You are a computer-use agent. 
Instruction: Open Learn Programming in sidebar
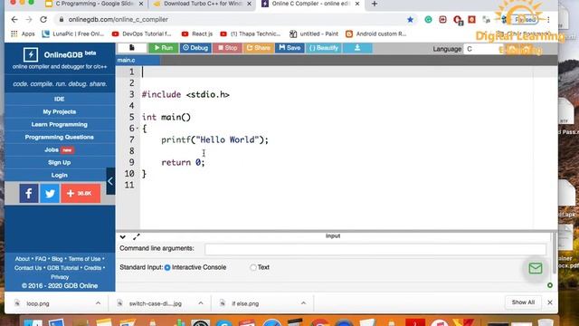60,125
